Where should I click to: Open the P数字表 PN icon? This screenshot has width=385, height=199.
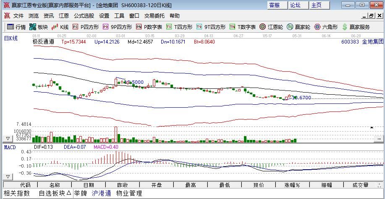click(x=139, y=27)
